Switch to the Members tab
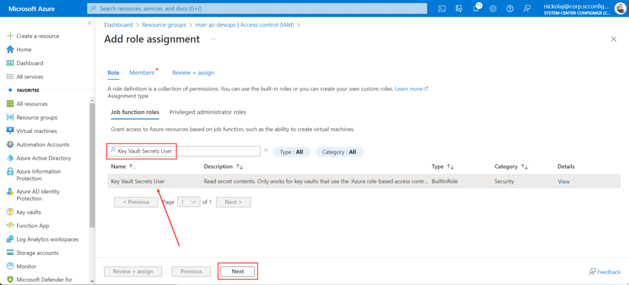This screenshot has width=629, height=285. [x=142, y=73]
